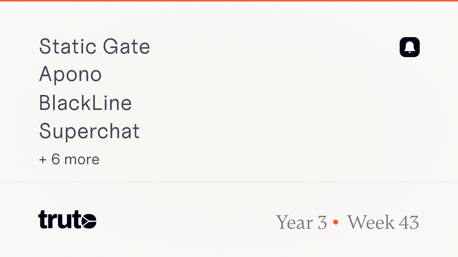Click the dashed horizontal divider line
Image resolution: width=458 pixels, height=257 pixels.
click(x=229, y=182)
